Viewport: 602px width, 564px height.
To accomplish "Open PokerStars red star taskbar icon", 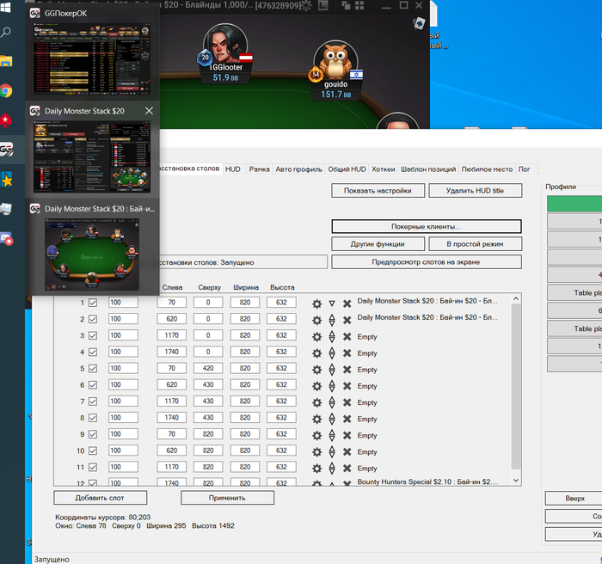I will click(6, 120).
